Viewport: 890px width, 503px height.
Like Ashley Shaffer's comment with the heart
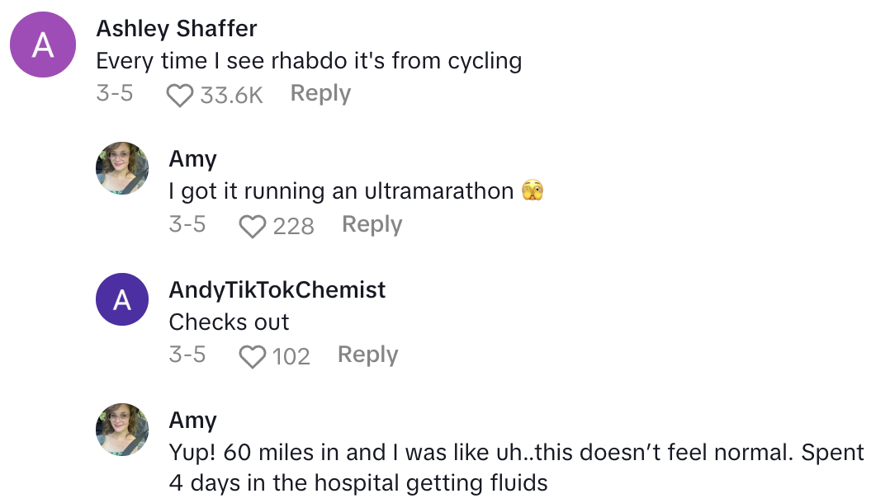[x=179, y=96]
